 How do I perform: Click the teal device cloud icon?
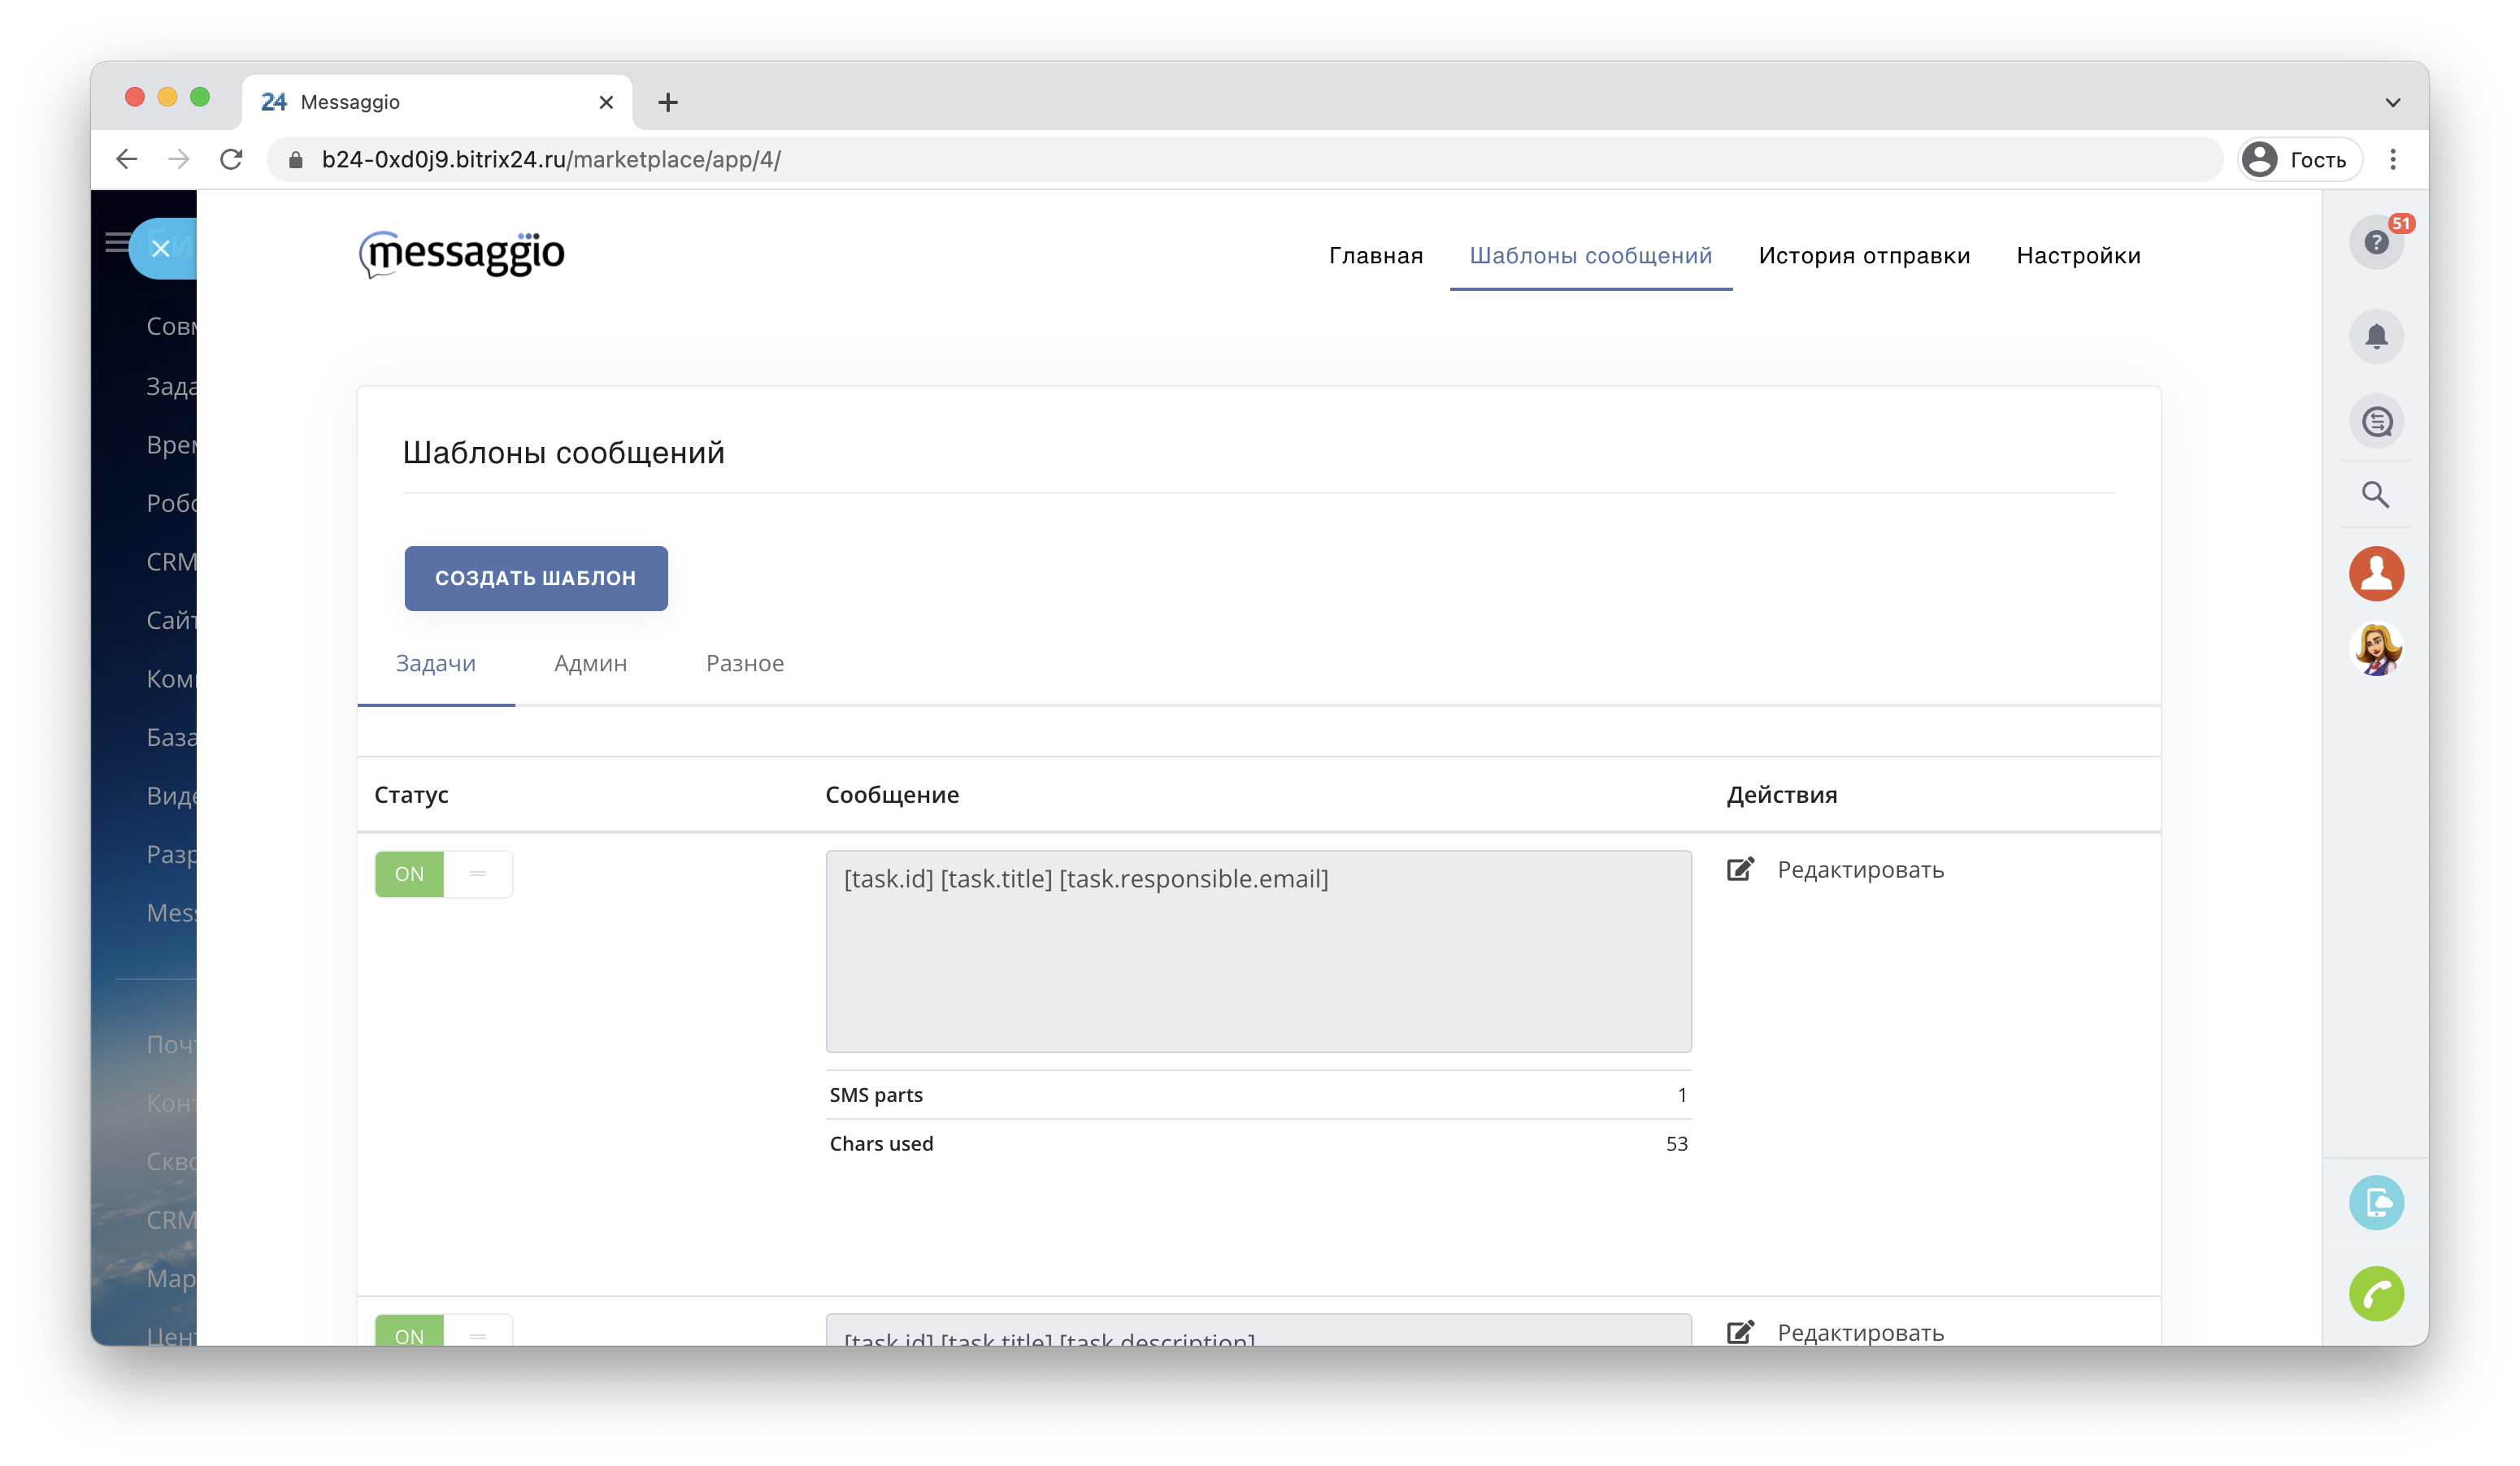pyautogui.click(x=2375, y=1201)
